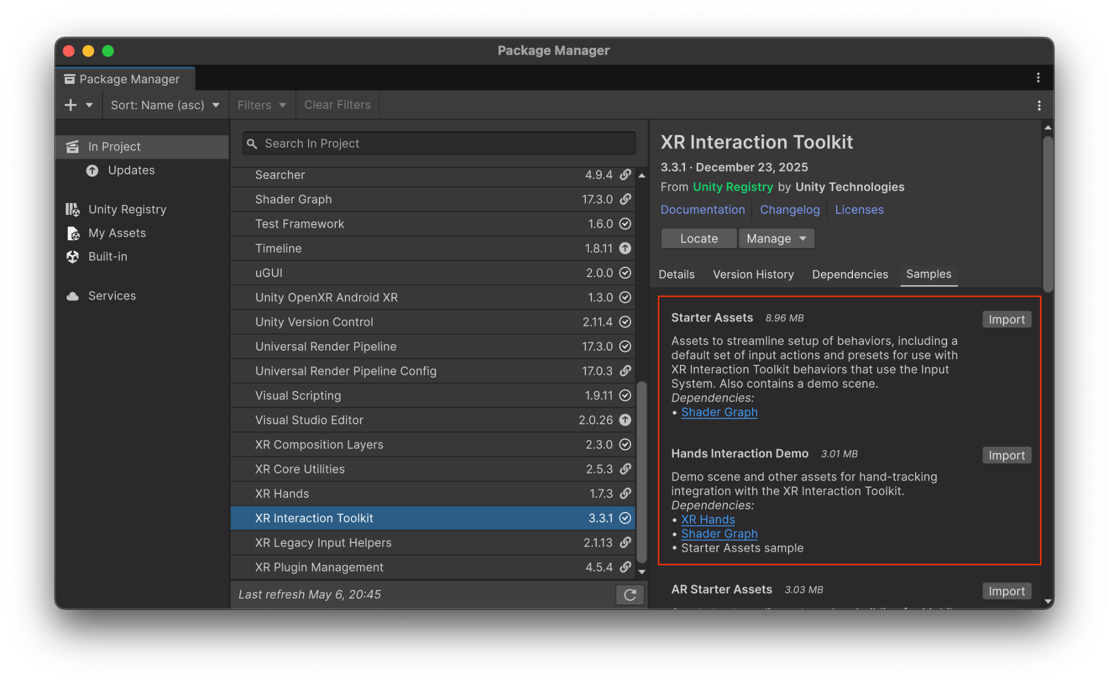Click the plus add package icon
This screenshot has width=1109, height=682.
[x=71, y=105]
